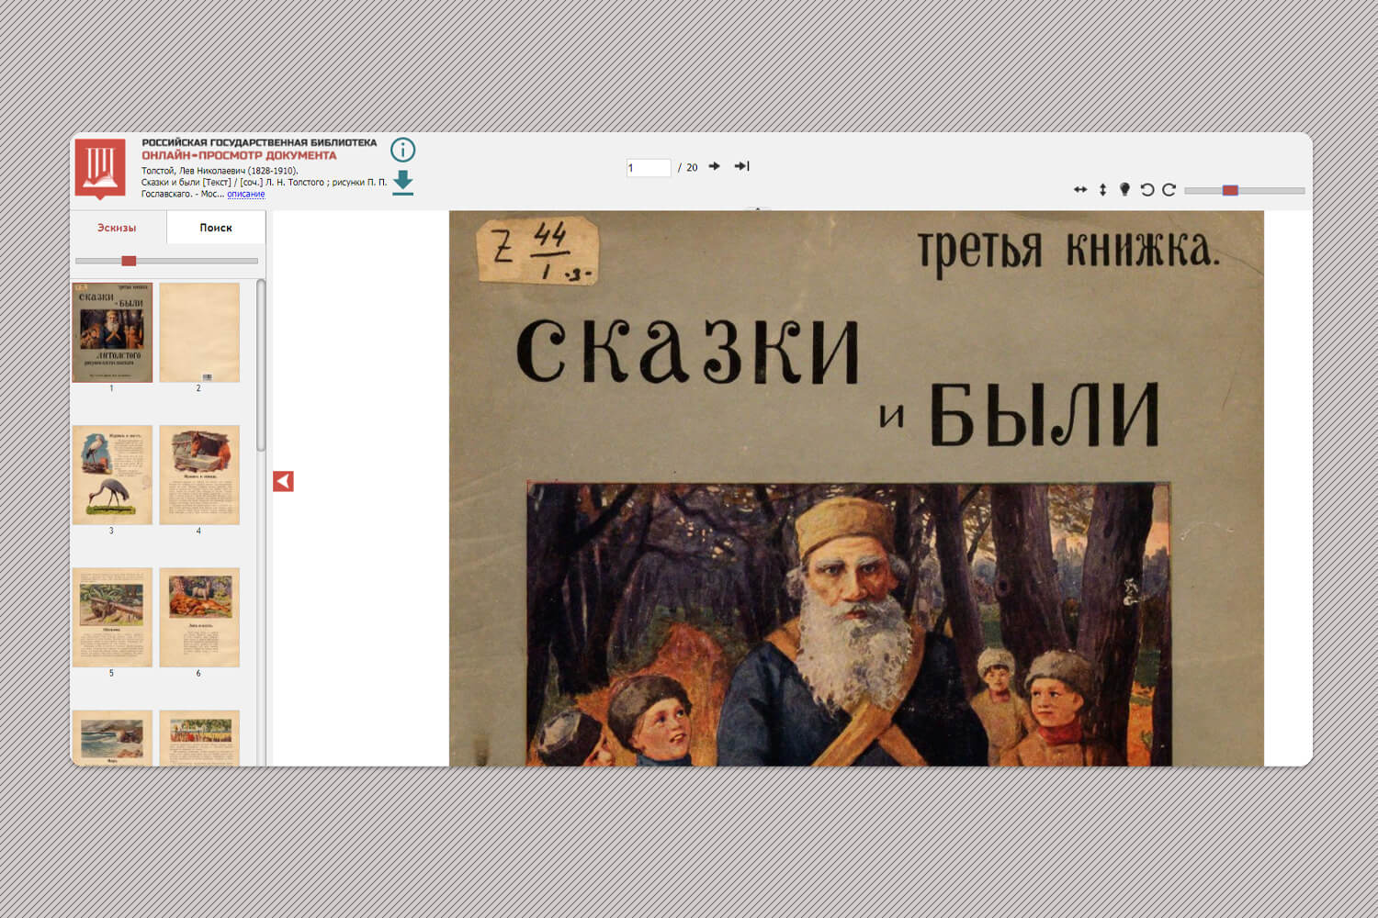Screen dimensions: 1378x918
Task: Open the описание link
Action: [245, 194]
